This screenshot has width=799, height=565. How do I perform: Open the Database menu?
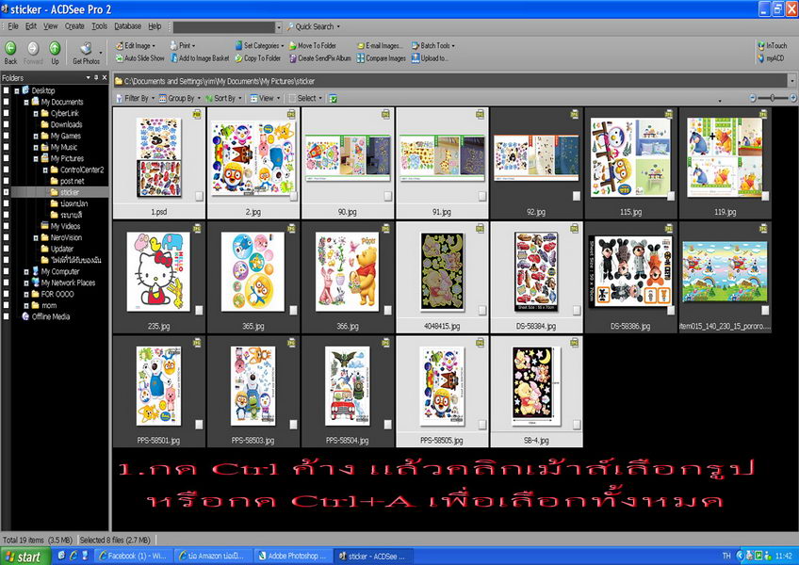click(127, 26)
